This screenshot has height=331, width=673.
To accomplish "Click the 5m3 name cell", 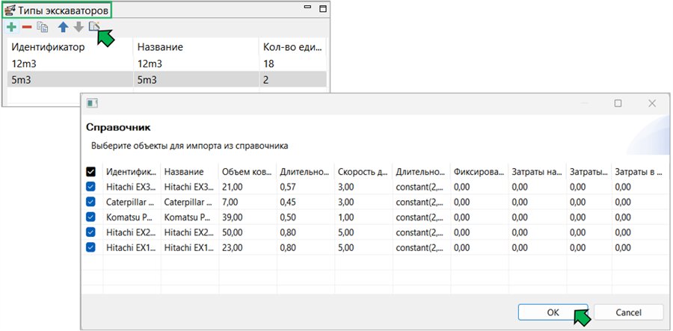I will [x=197, y=80].
